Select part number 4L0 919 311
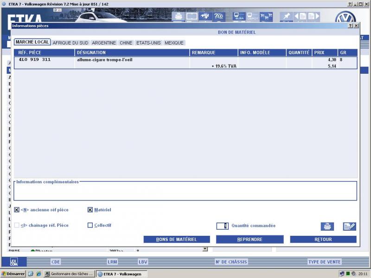This screenshot has width=371, height=278. click(34, 59)
